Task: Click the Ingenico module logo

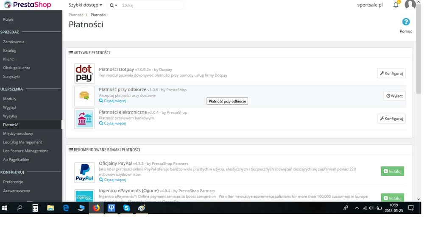Action: point(84,196)
